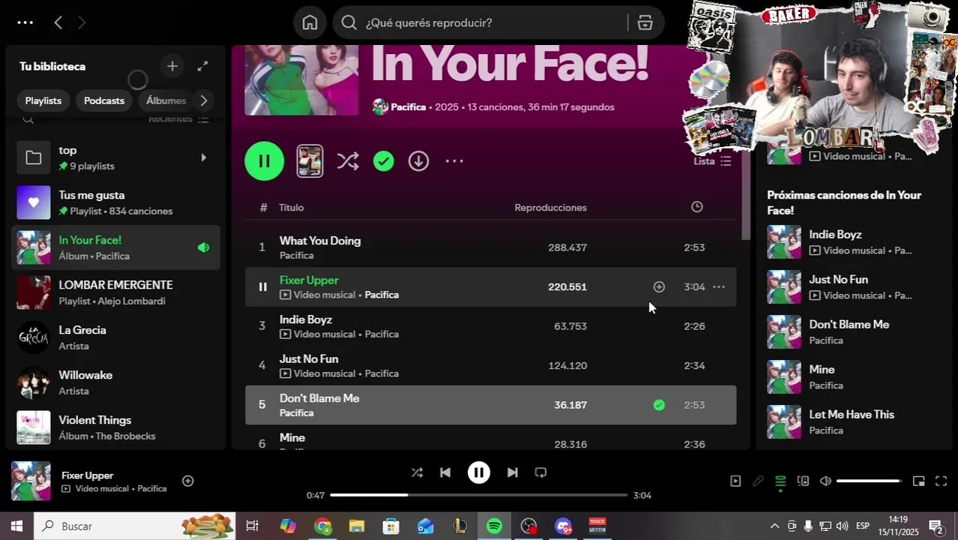958x540 pixels.
Task: Skip to previous track
Action: tap(445, 472)
